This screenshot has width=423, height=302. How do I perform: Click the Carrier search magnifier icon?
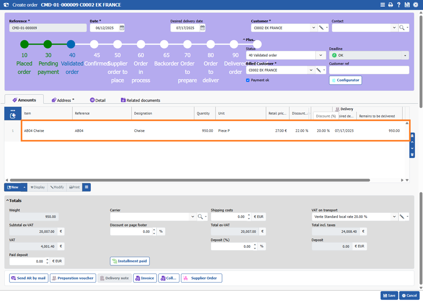coord(200,217)
